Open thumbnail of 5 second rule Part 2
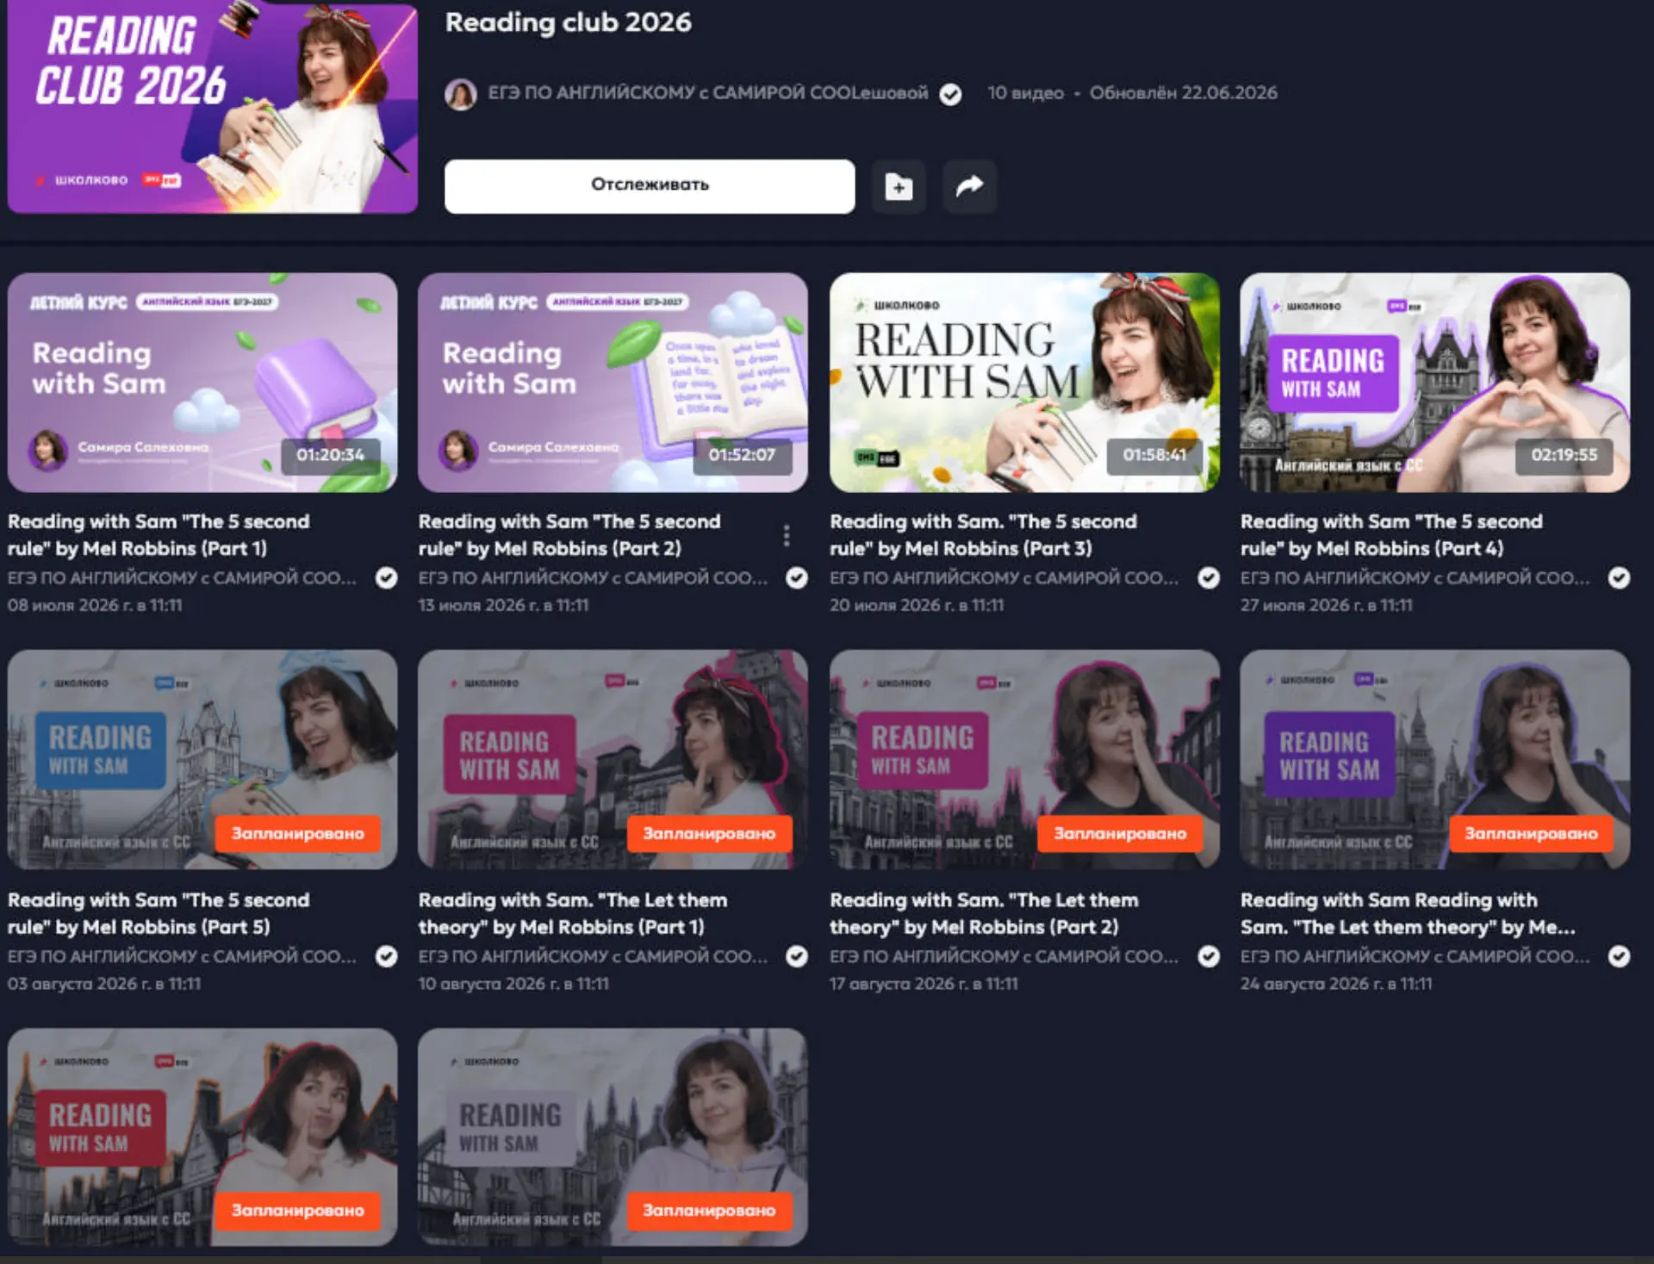 tap(612, 383)
